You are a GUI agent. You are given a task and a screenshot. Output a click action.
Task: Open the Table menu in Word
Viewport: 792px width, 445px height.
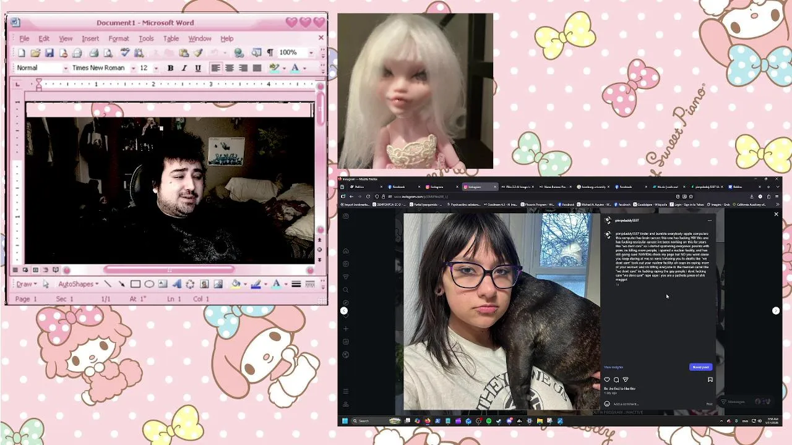pos(171,38)
